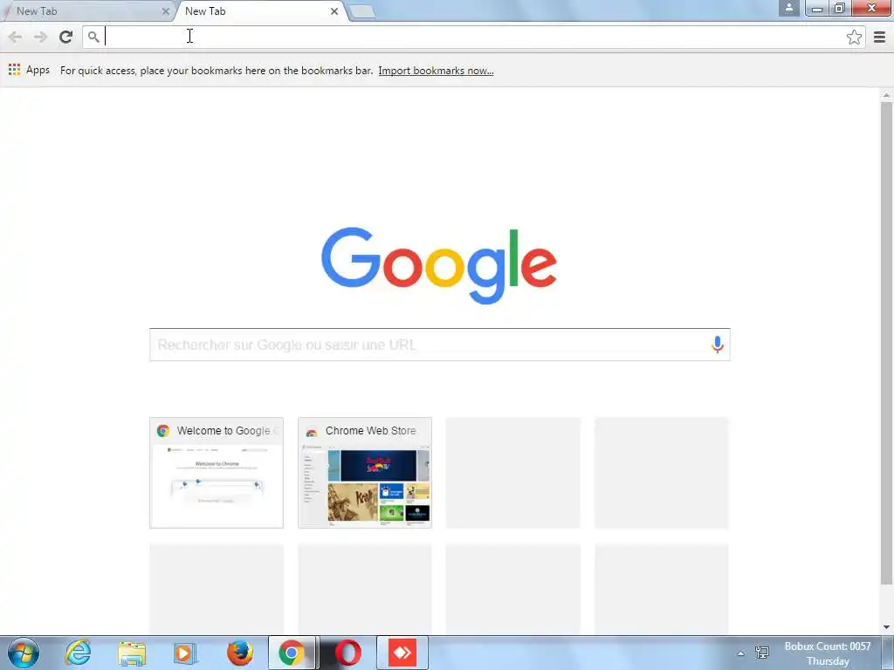Close the first New Tab
This screenshot has height=670, width=894.
coord(165,10)
